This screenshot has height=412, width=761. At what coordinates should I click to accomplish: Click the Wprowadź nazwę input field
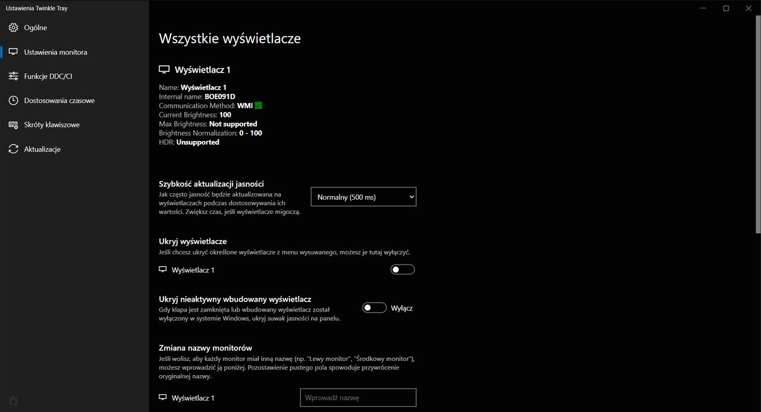point(358,398)
